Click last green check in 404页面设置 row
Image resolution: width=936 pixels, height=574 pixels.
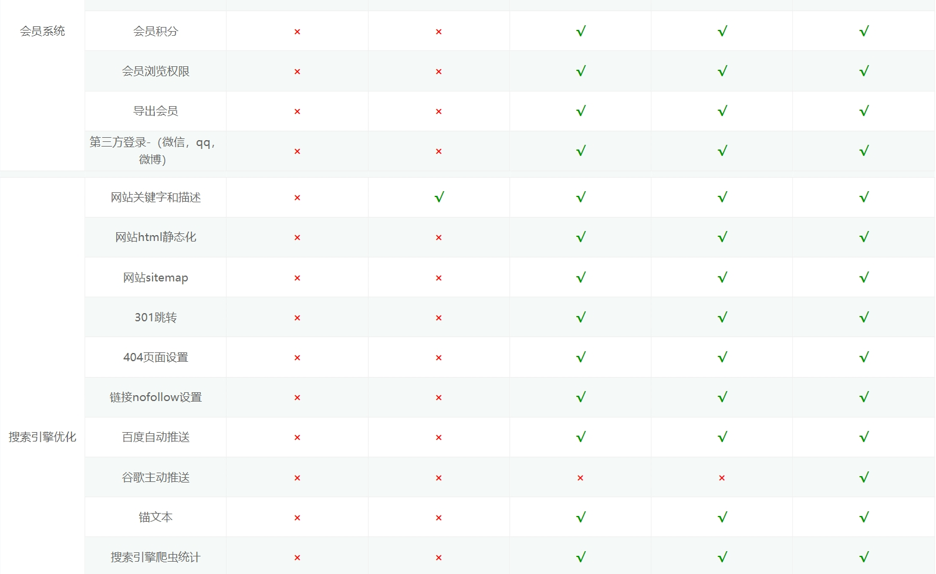[x=864, y=358]
